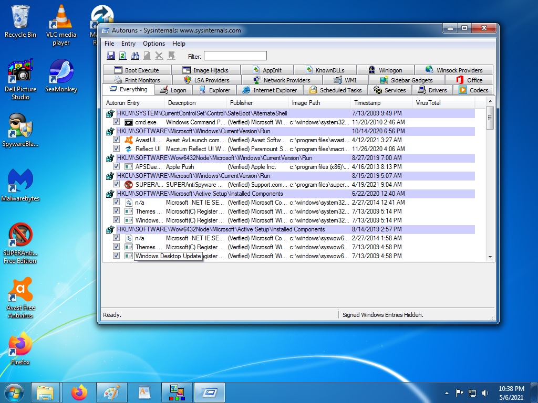Image resolution: width=538 pixels, height=403 pixels.
Task: Open SpywareBlaster desktop icon
Action: pos(20,130)
